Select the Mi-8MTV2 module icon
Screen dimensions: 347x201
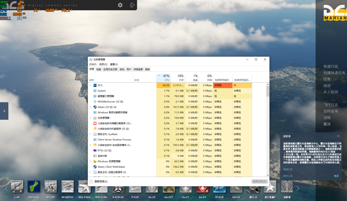pyautogui.click(x=68, y=186)
